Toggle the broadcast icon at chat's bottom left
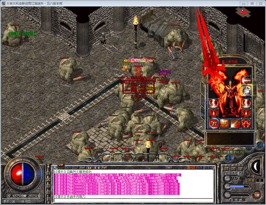Screen dimensions: 266x205 click(x=49, y=199)
